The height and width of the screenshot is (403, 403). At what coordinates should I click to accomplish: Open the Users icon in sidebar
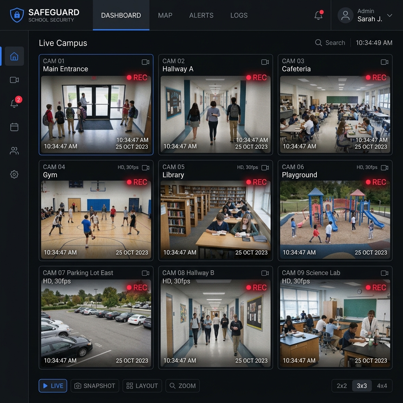(14, 151)
